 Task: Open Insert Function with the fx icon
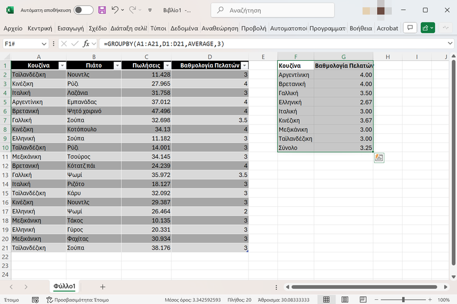pyautogui.click(x=86, y=44)
